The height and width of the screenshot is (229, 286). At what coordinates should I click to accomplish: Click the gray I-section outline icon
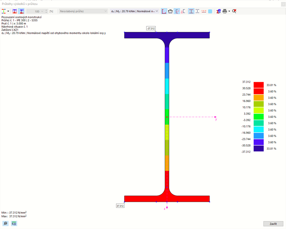(x=197, y=11)
